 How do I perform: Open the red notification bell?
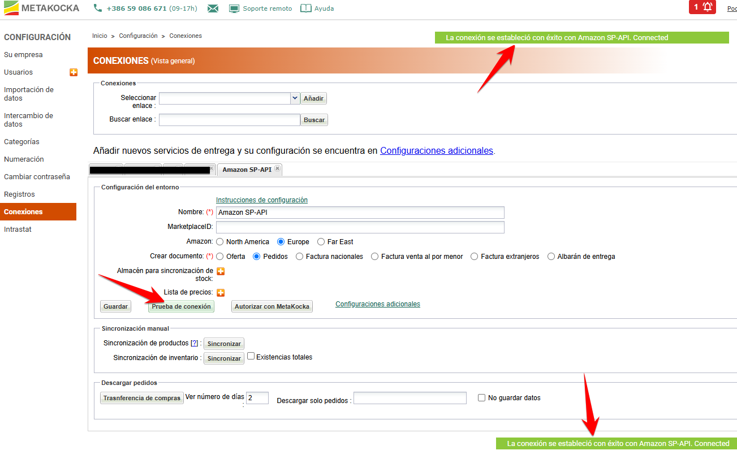click(702, 7)
